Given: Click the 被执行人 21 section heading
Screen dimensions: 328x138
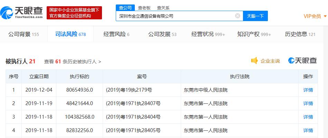Looking at the screenshot, I should [20, 61].
